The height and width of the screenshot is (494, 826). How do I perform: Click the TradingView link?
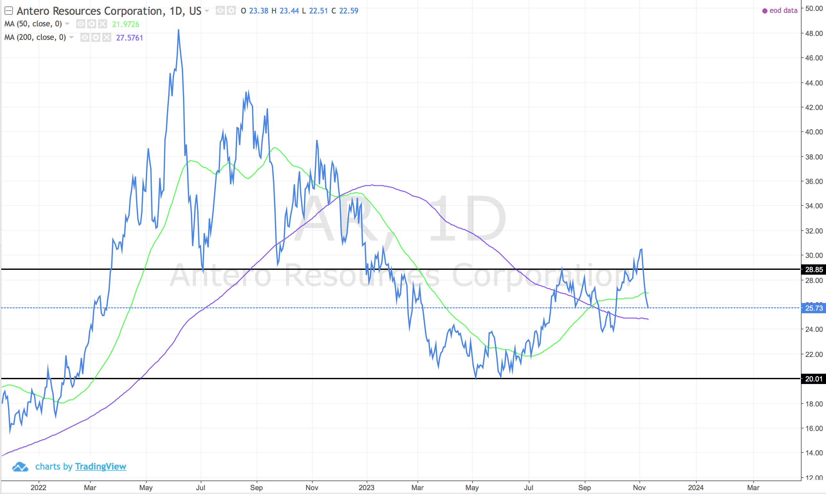pos(101,466)
